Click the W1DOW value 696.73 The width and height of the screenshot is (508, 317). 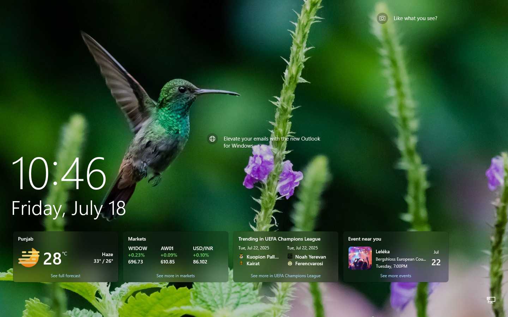135,262
